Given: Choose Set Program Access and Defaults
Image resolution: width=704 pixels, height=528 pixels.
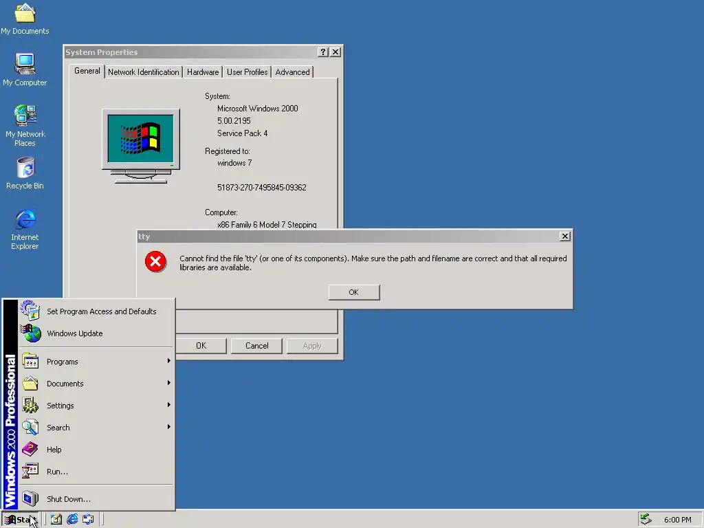Looking at the screenshot, I should click(x=96, y=311).
